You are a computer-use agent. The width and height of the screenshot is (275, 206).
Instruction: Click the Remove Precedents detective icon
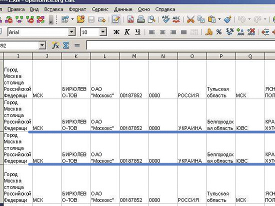point(9,19)
